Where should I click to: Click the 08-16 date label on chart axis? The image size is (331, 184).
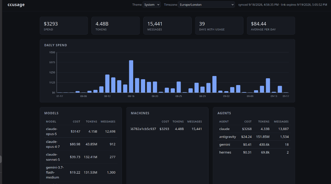tap(131, 96)
